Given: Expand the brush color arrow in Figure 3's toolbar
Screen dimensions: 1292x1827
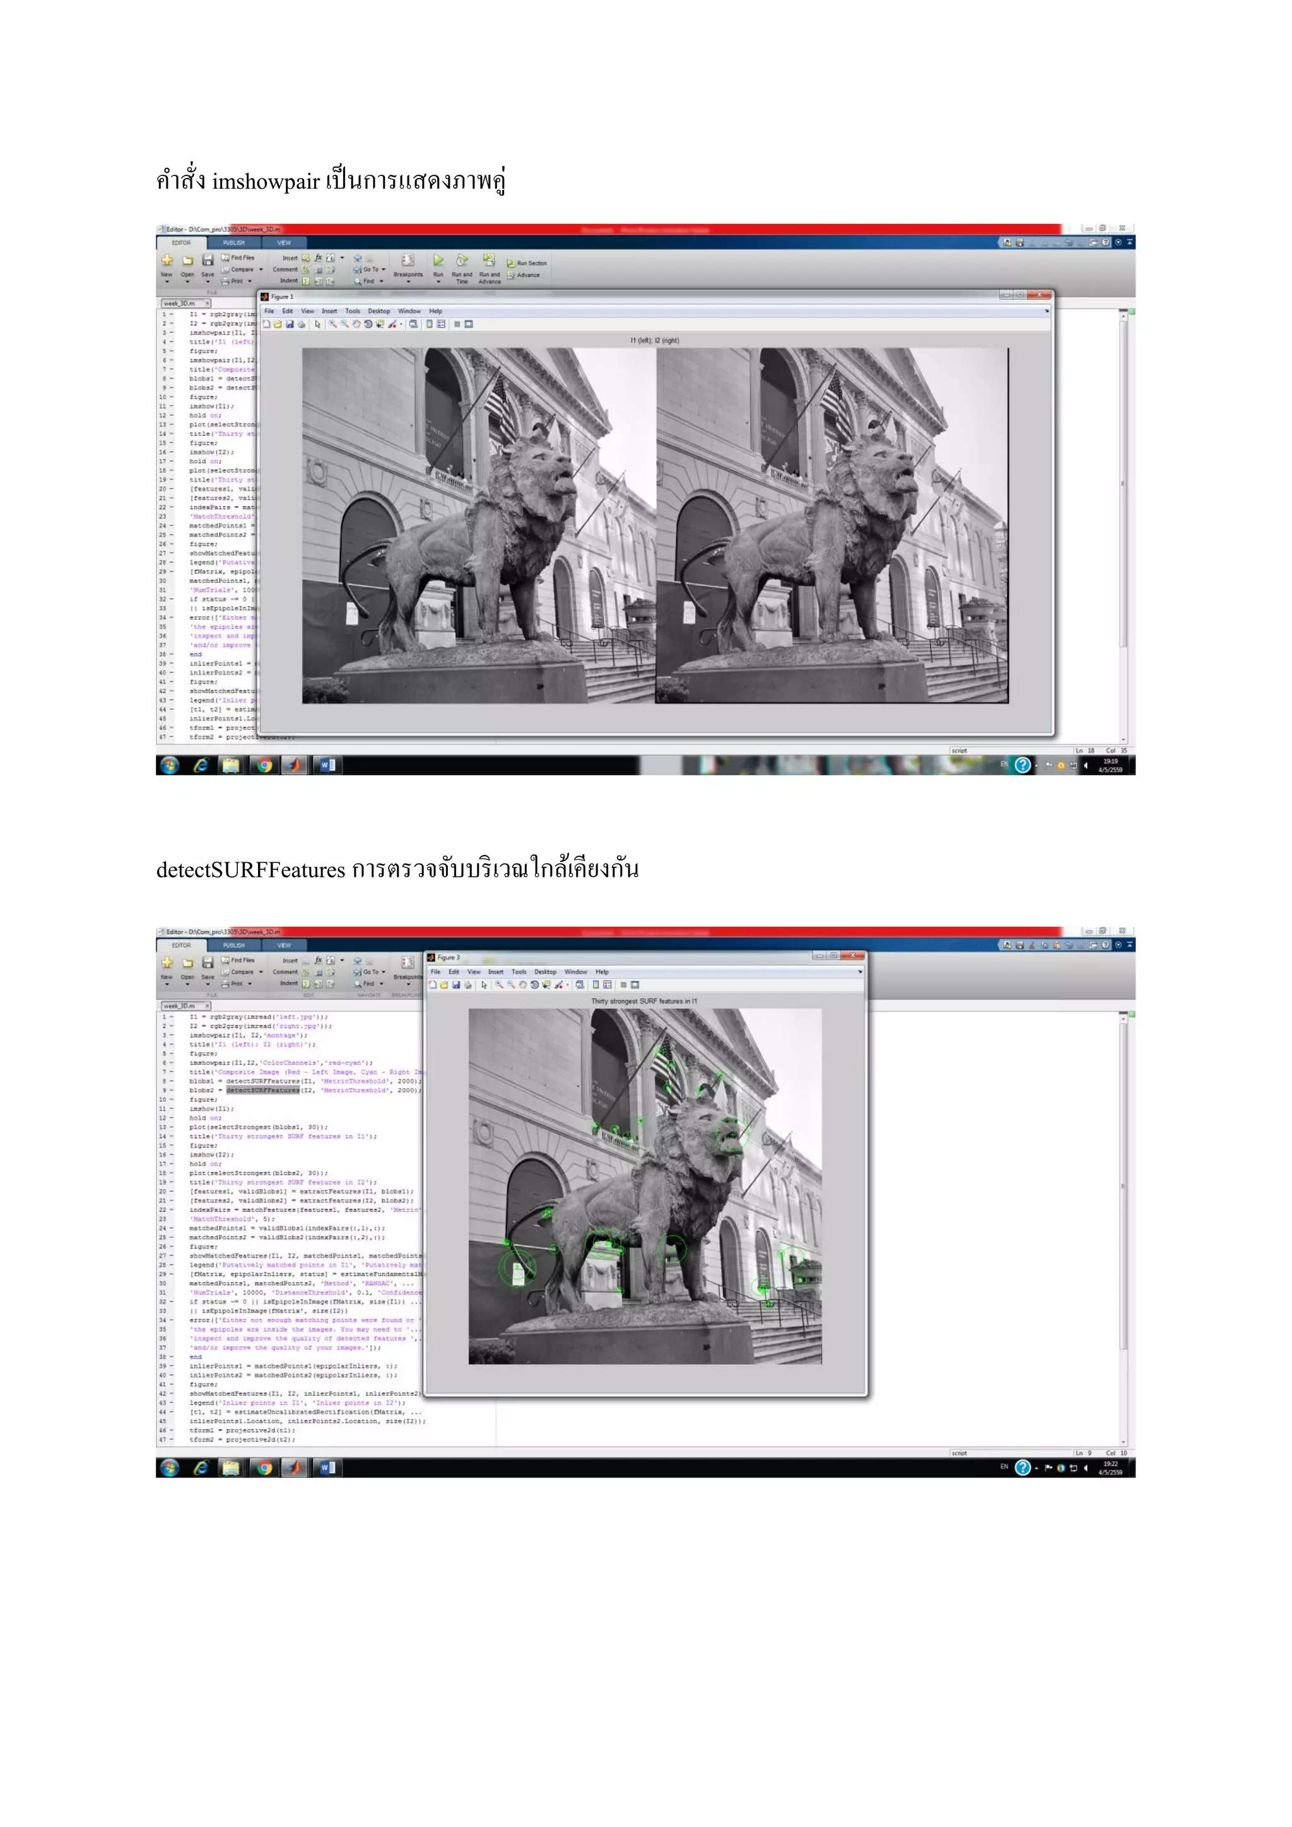Looking at the screenshot, I should [x=568, y=985].
